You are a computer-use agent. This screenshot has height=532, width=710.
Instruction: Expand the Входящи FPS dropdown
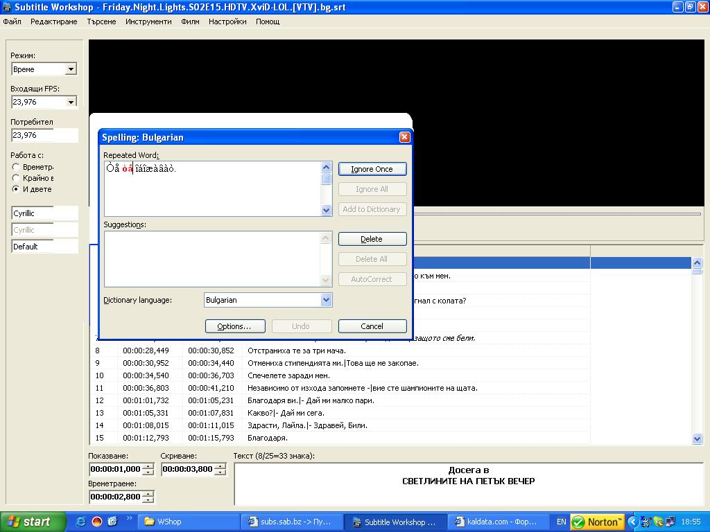tap(71, 102)
